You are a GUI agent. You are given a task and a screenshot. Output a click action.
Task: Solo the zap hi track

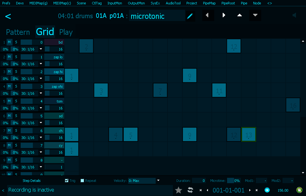16,72
